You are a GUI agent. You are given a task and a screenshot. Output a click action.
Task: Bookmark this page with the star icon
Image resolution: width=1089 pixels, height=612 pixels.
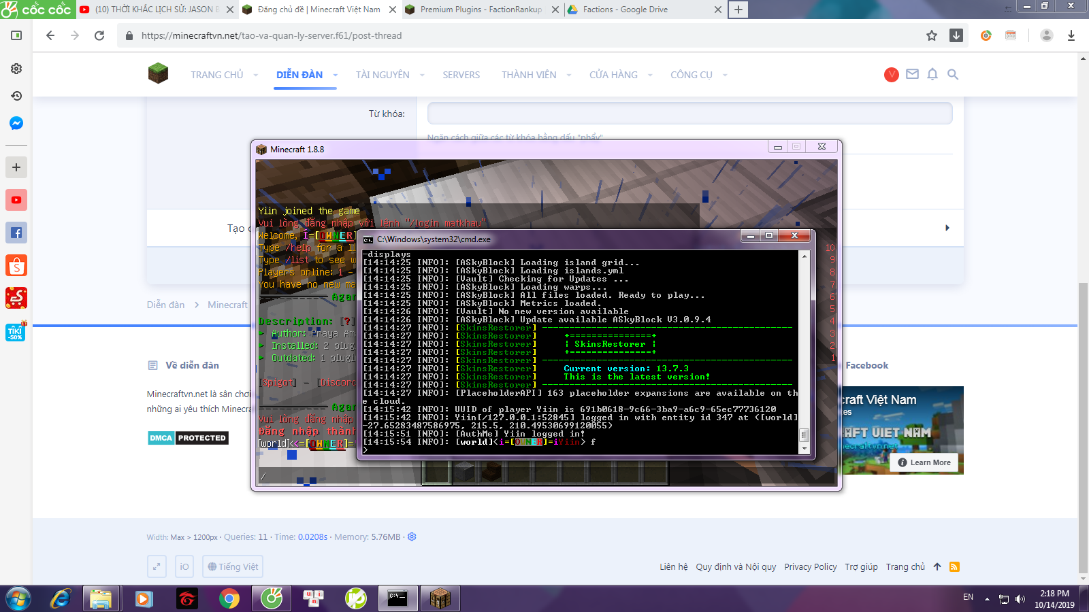pyautogui.click(x=932, y=35)
